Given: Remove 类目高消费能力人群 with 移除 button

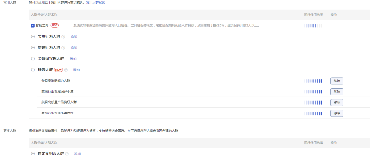Looking at the screenshot, I should pos(336,81).
